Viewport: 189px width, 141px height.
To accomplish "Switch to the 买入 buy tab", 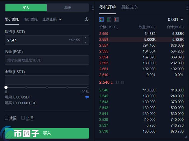I will coord(26,8).
